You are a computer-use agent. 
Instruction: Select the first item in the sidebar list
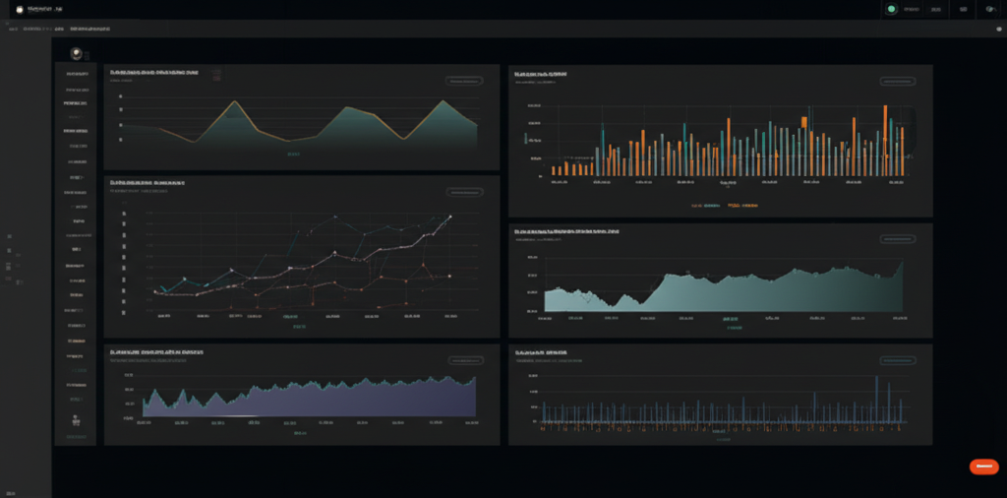tap(75, 74)
